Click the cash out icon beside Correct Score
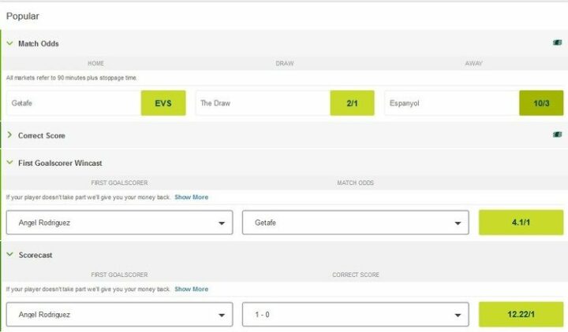Viewport: 568px width, 332px height. pyautogui.click(x=557, y=135)
